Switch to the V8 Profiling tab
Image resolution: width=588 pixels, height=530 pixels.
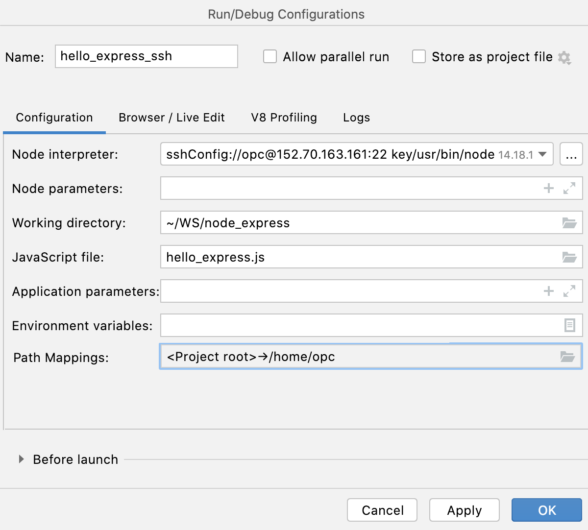click(284, 118)
